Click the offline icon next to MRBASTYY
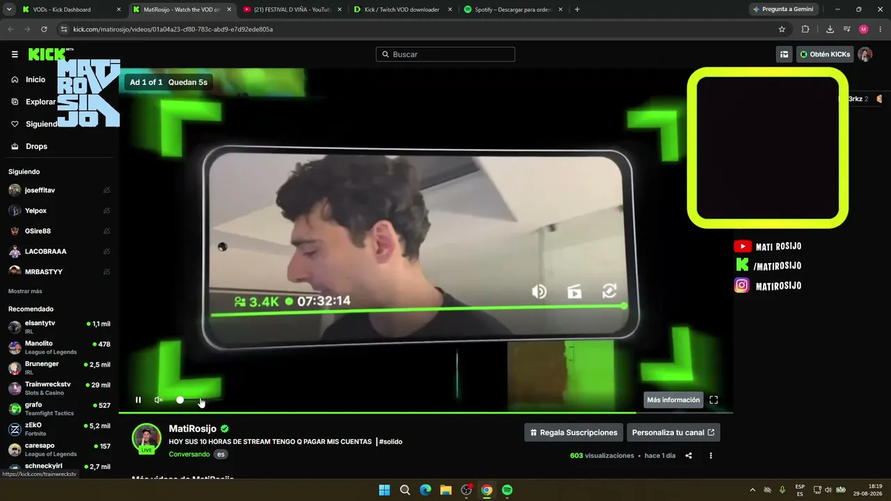 click(x=107, y=271)
